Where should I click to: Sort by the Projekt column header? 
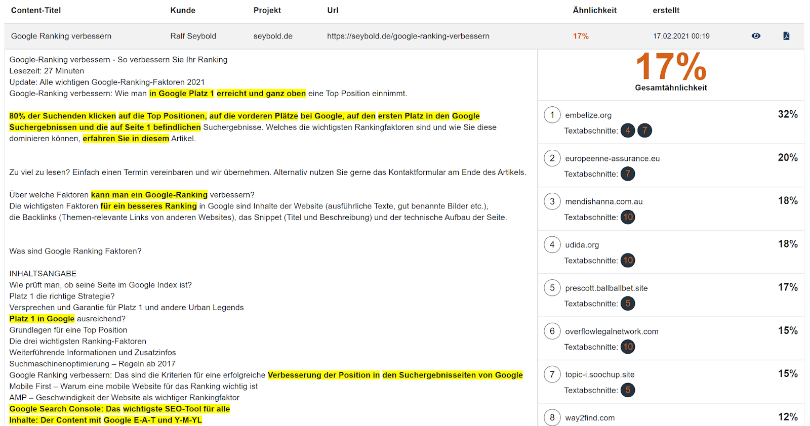point(267,10)
